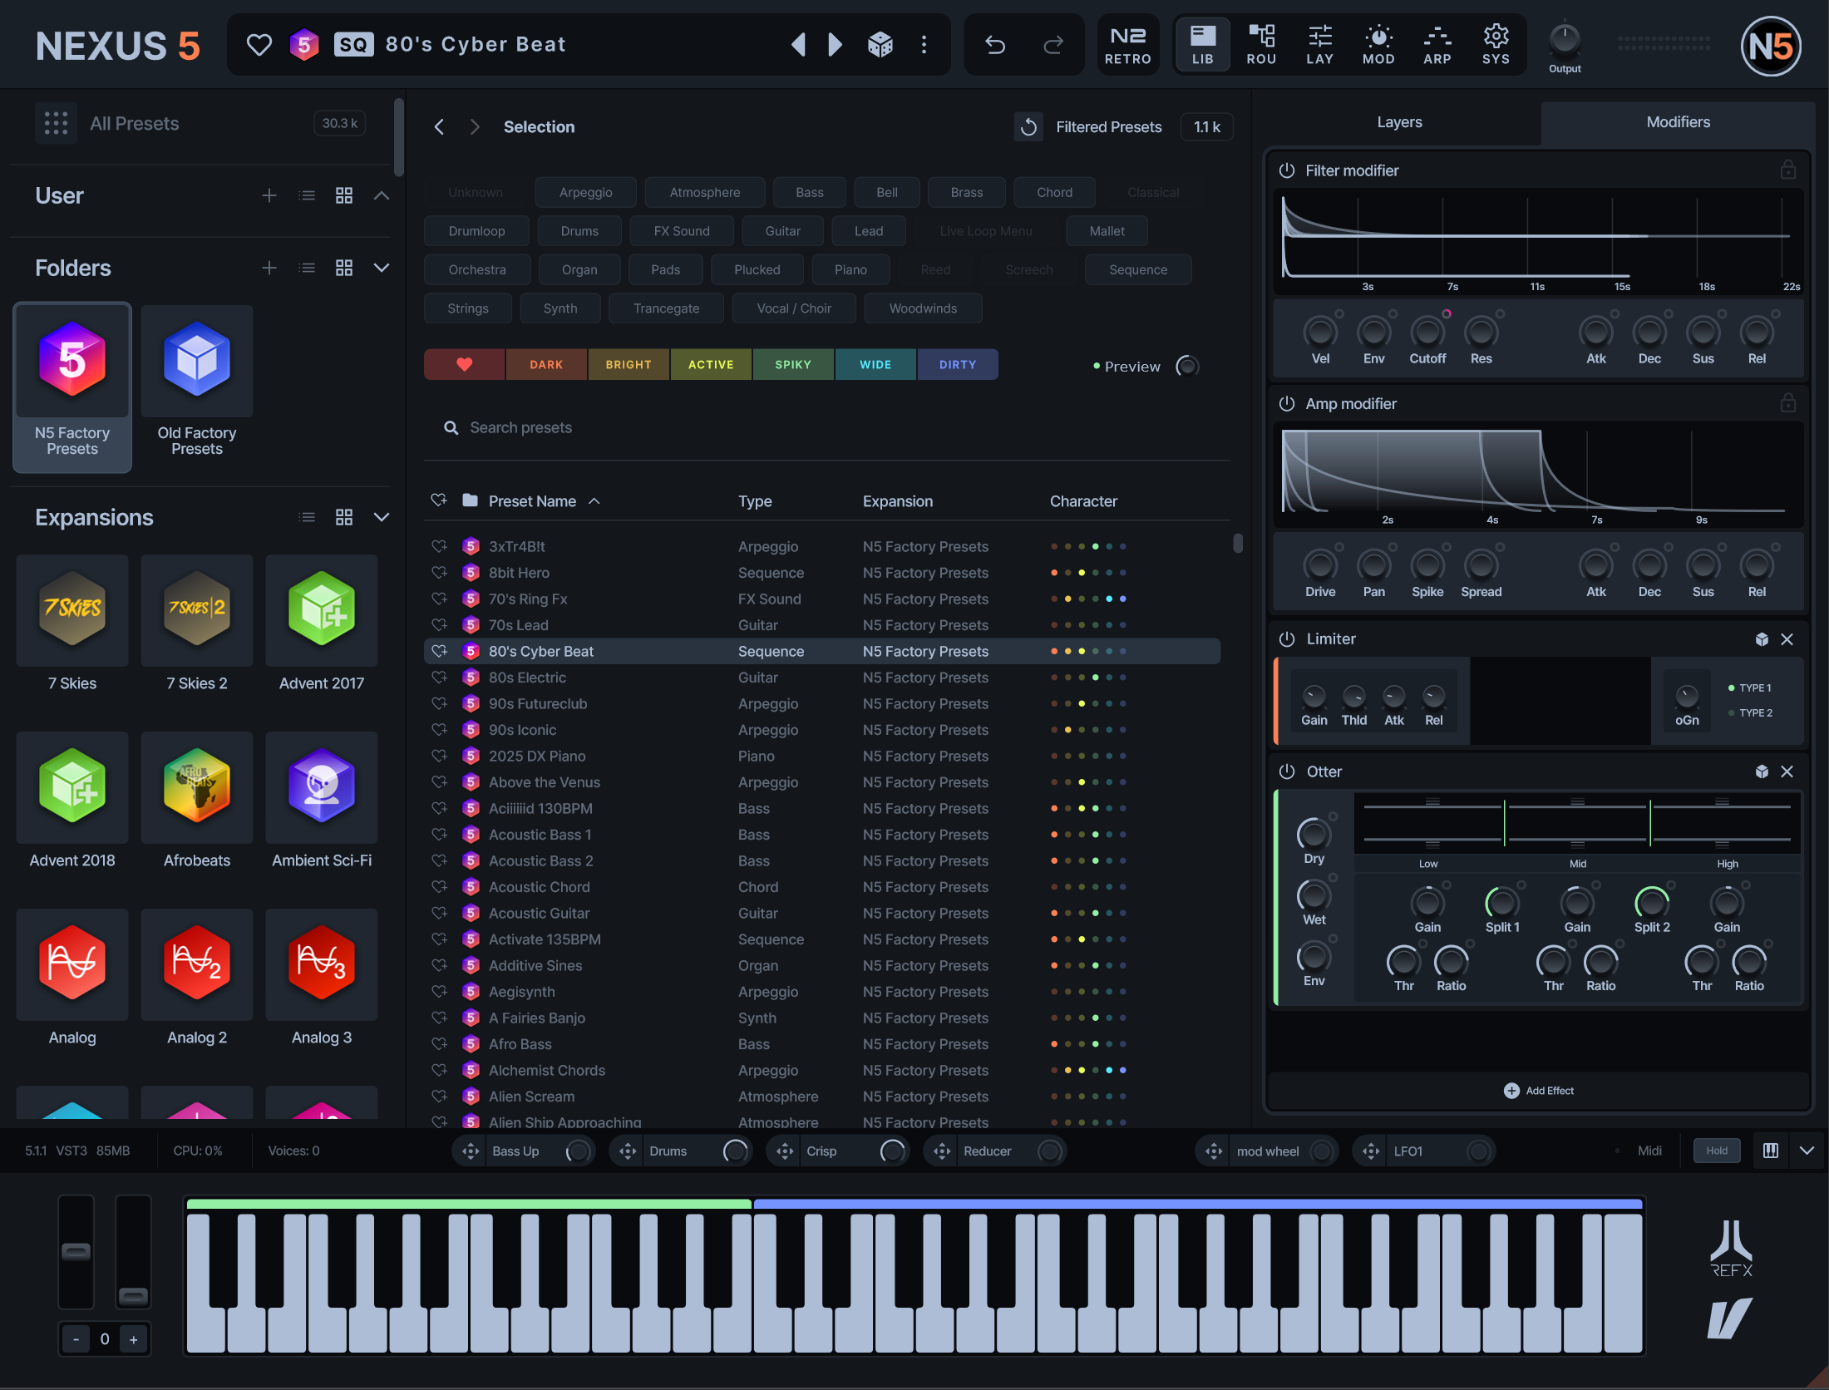Open the preset options three-dot menu
Image resolution: width=1829 pixels, height=1390 pixels.
924,44
